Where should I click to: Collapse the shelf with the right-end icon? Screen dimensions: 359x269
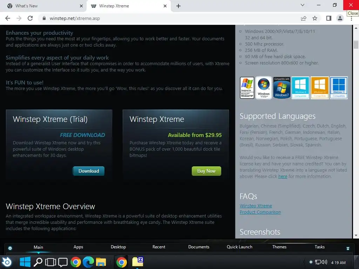tap(348, 248)
